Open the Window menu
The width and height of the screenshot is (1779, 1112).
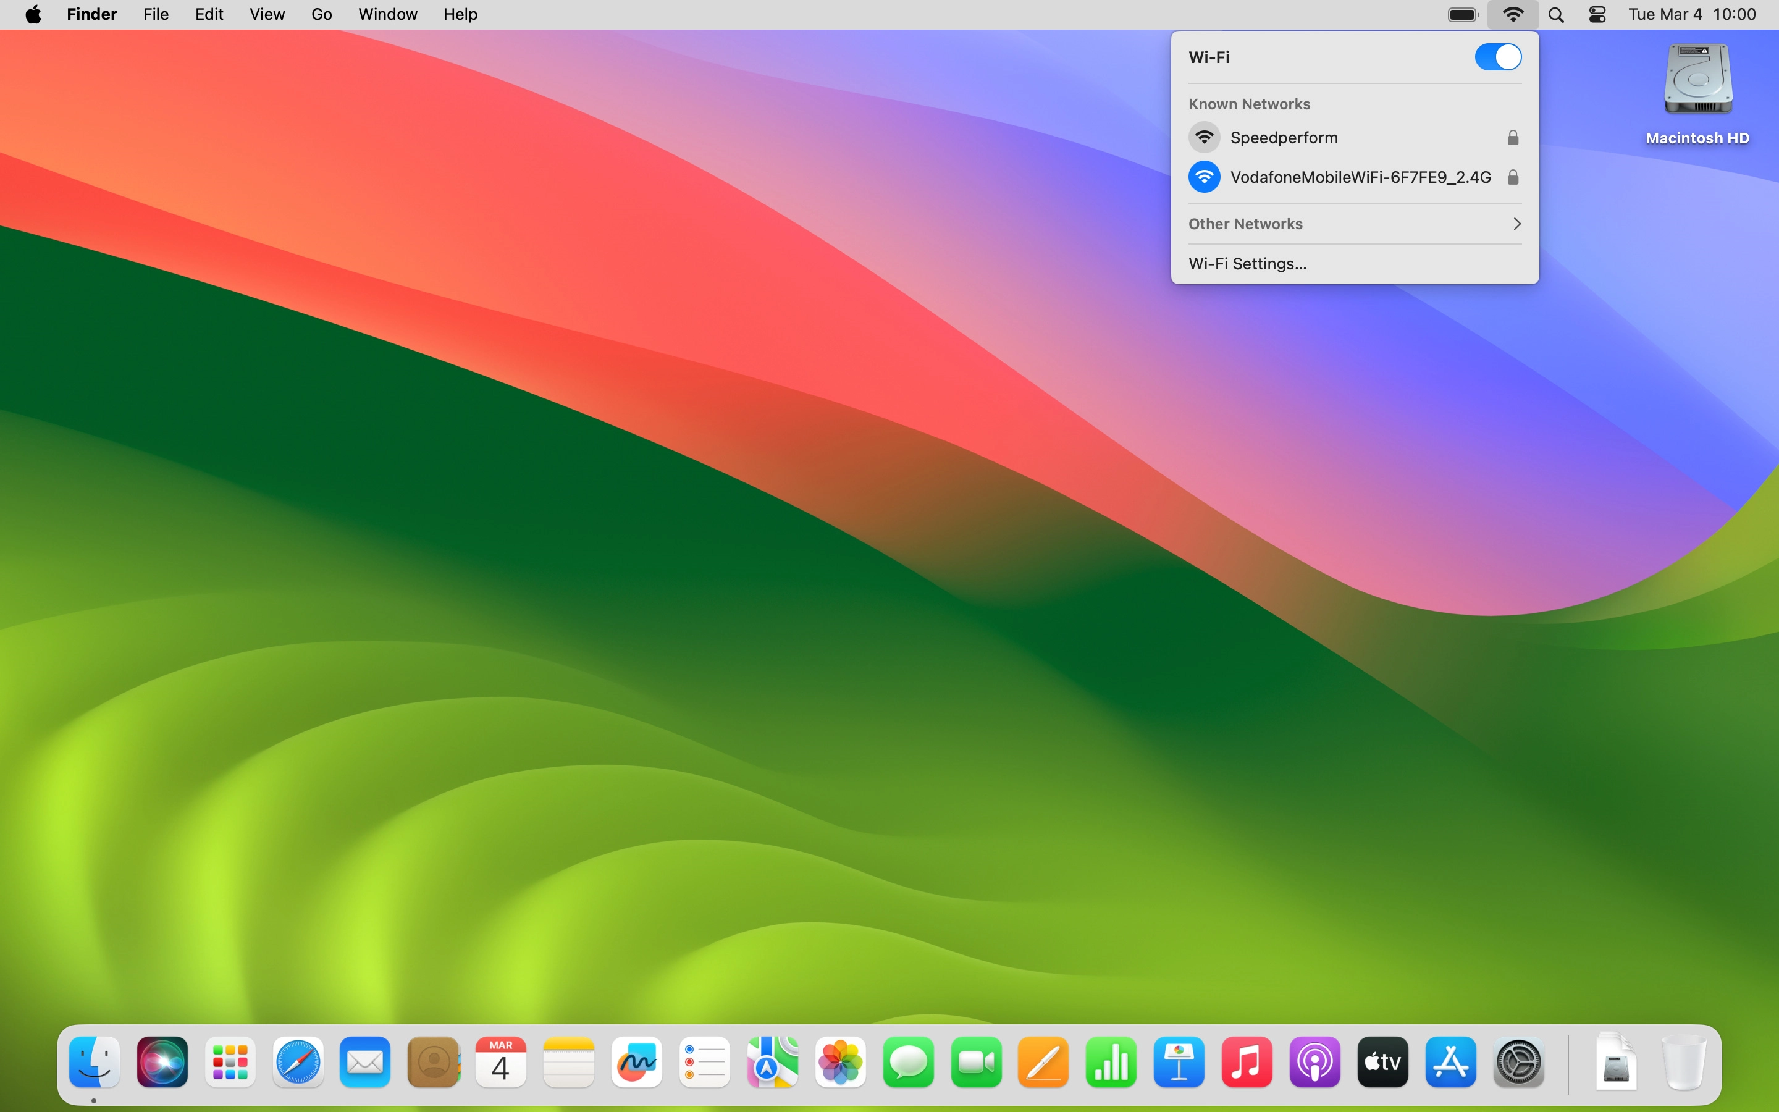387,15
